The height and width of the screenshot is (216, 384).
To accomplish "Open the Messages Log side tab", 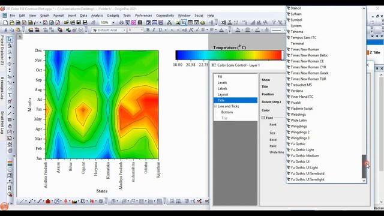I will coord(2,88).
